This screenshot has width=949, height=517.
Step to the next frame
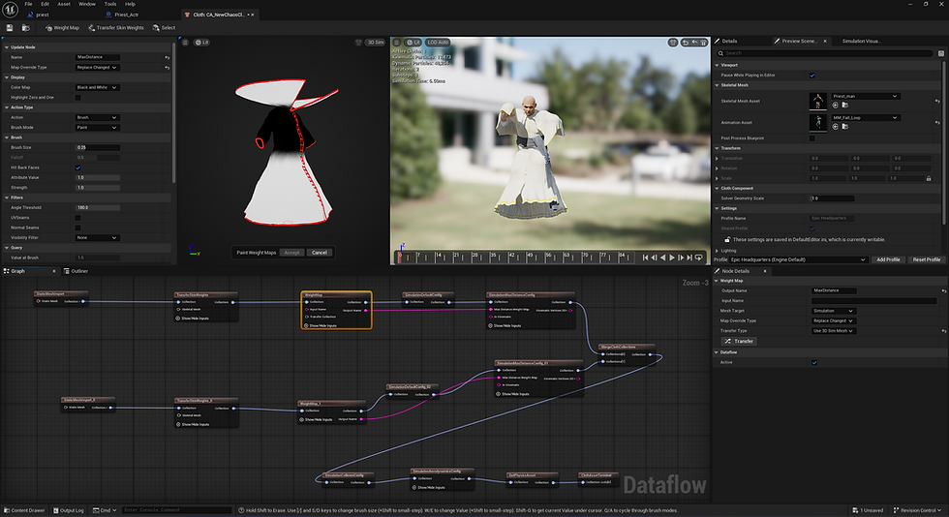click(681, 258)
